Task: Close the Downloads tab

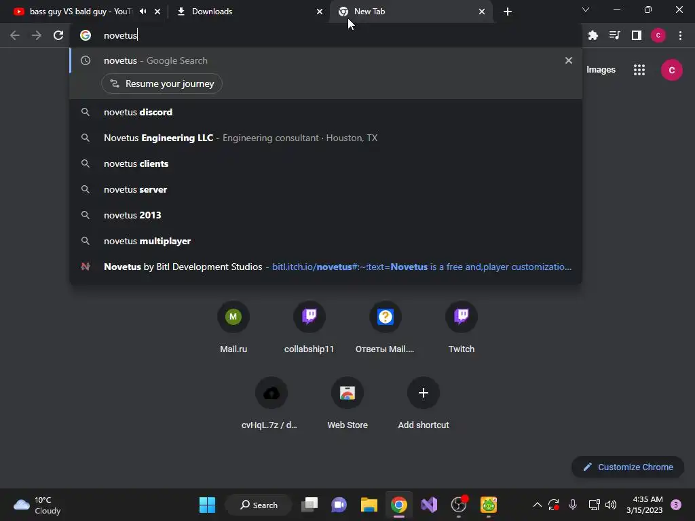Action: tap(320, 12)
